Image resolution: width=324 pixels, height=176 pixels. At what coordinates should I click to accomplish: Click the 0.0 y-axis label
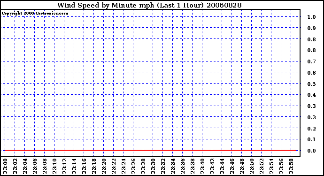click(x=311, y=151)
